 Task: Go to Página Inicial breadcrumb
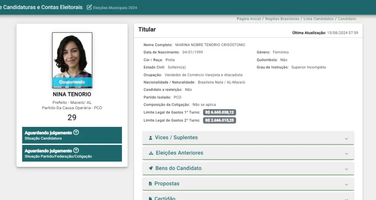[248, 19]
